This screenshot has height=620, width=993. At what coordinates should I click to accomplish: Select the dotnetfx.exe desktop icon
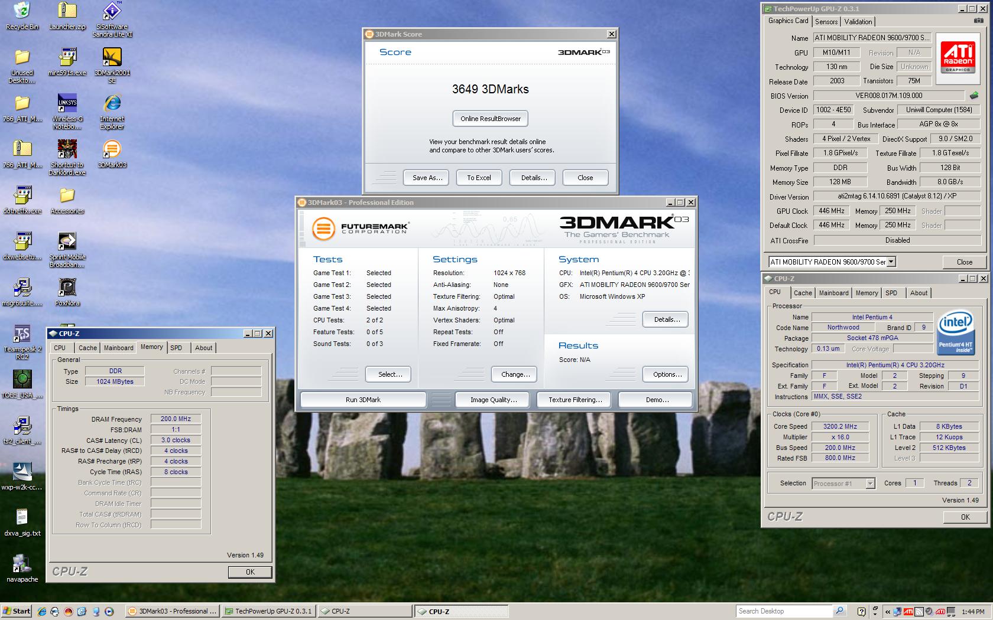[x=22, y=200]
